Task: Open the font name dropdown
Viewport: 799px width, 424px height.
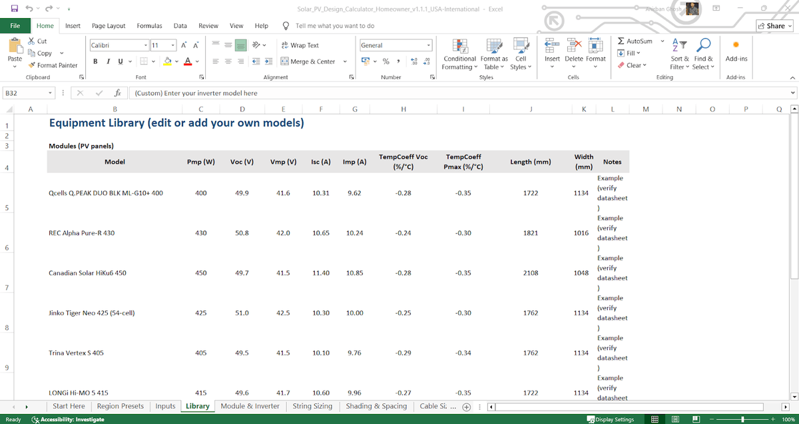Action: [x=146, y=45]
